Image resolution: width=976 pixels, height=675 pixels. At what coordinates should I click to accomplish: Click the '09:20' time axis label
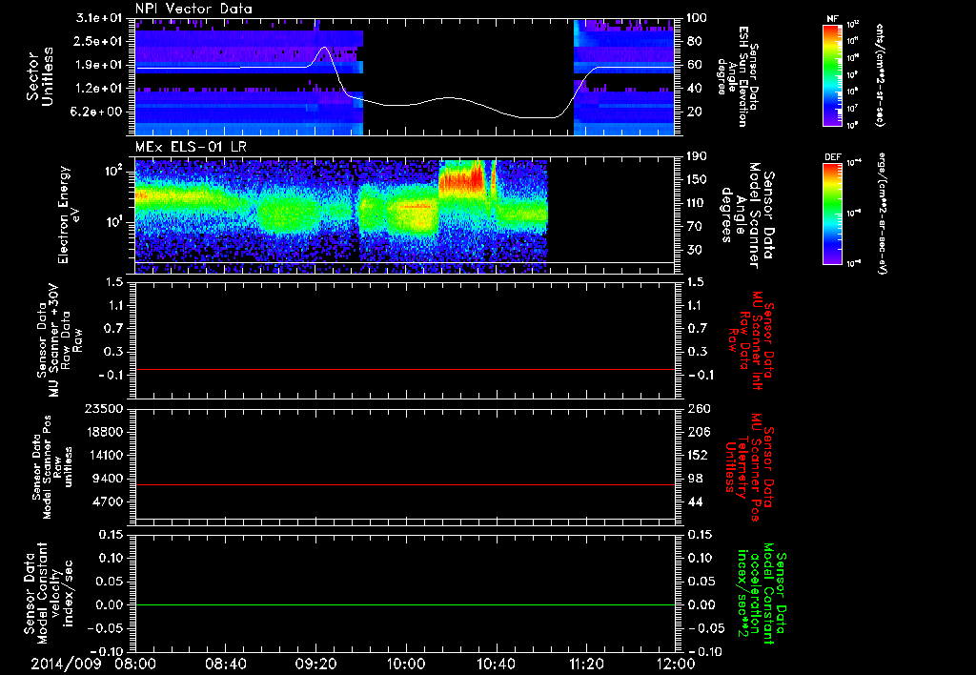[x=315, y=664]
